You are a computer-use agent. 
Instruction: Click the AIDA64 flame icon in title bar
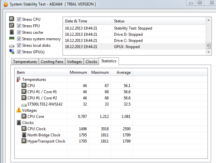pos(6,4)
